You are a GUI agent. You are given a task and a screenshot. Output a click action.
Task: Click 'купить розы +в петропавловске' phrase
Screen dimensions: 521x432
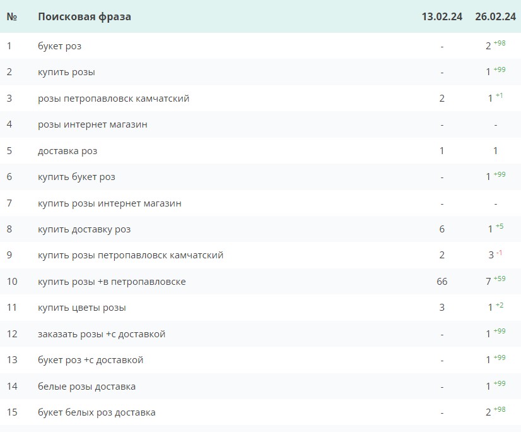(112, 282)
